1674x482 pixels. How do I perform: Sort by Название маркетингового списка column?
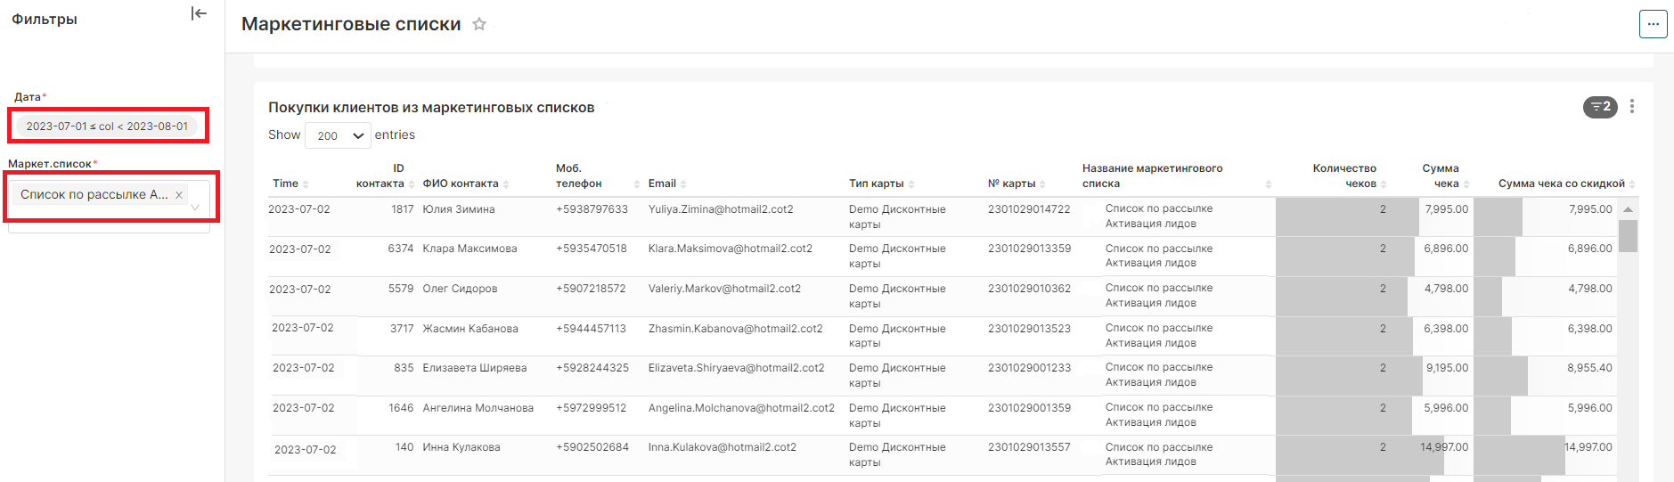[1152, 176]
